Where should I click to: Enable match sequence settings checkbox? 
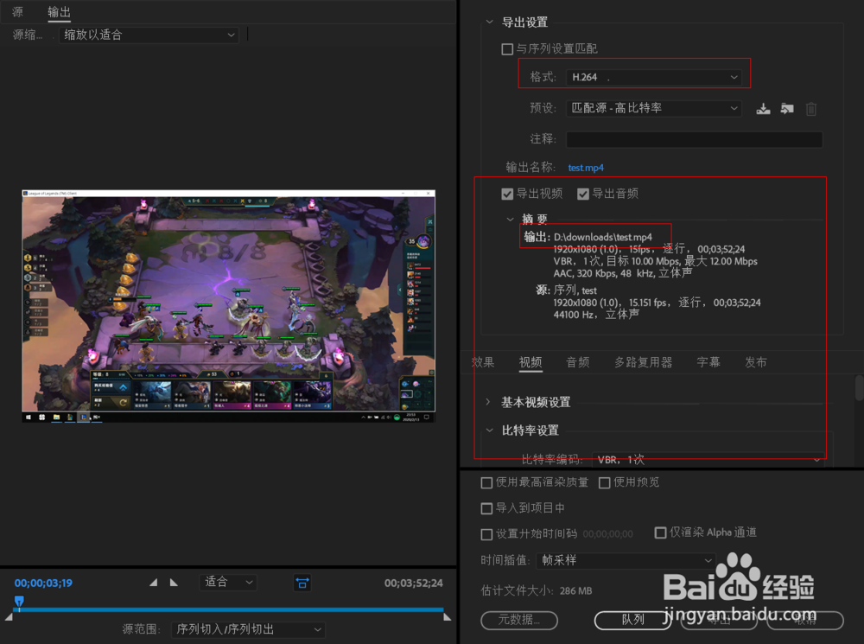507,49
